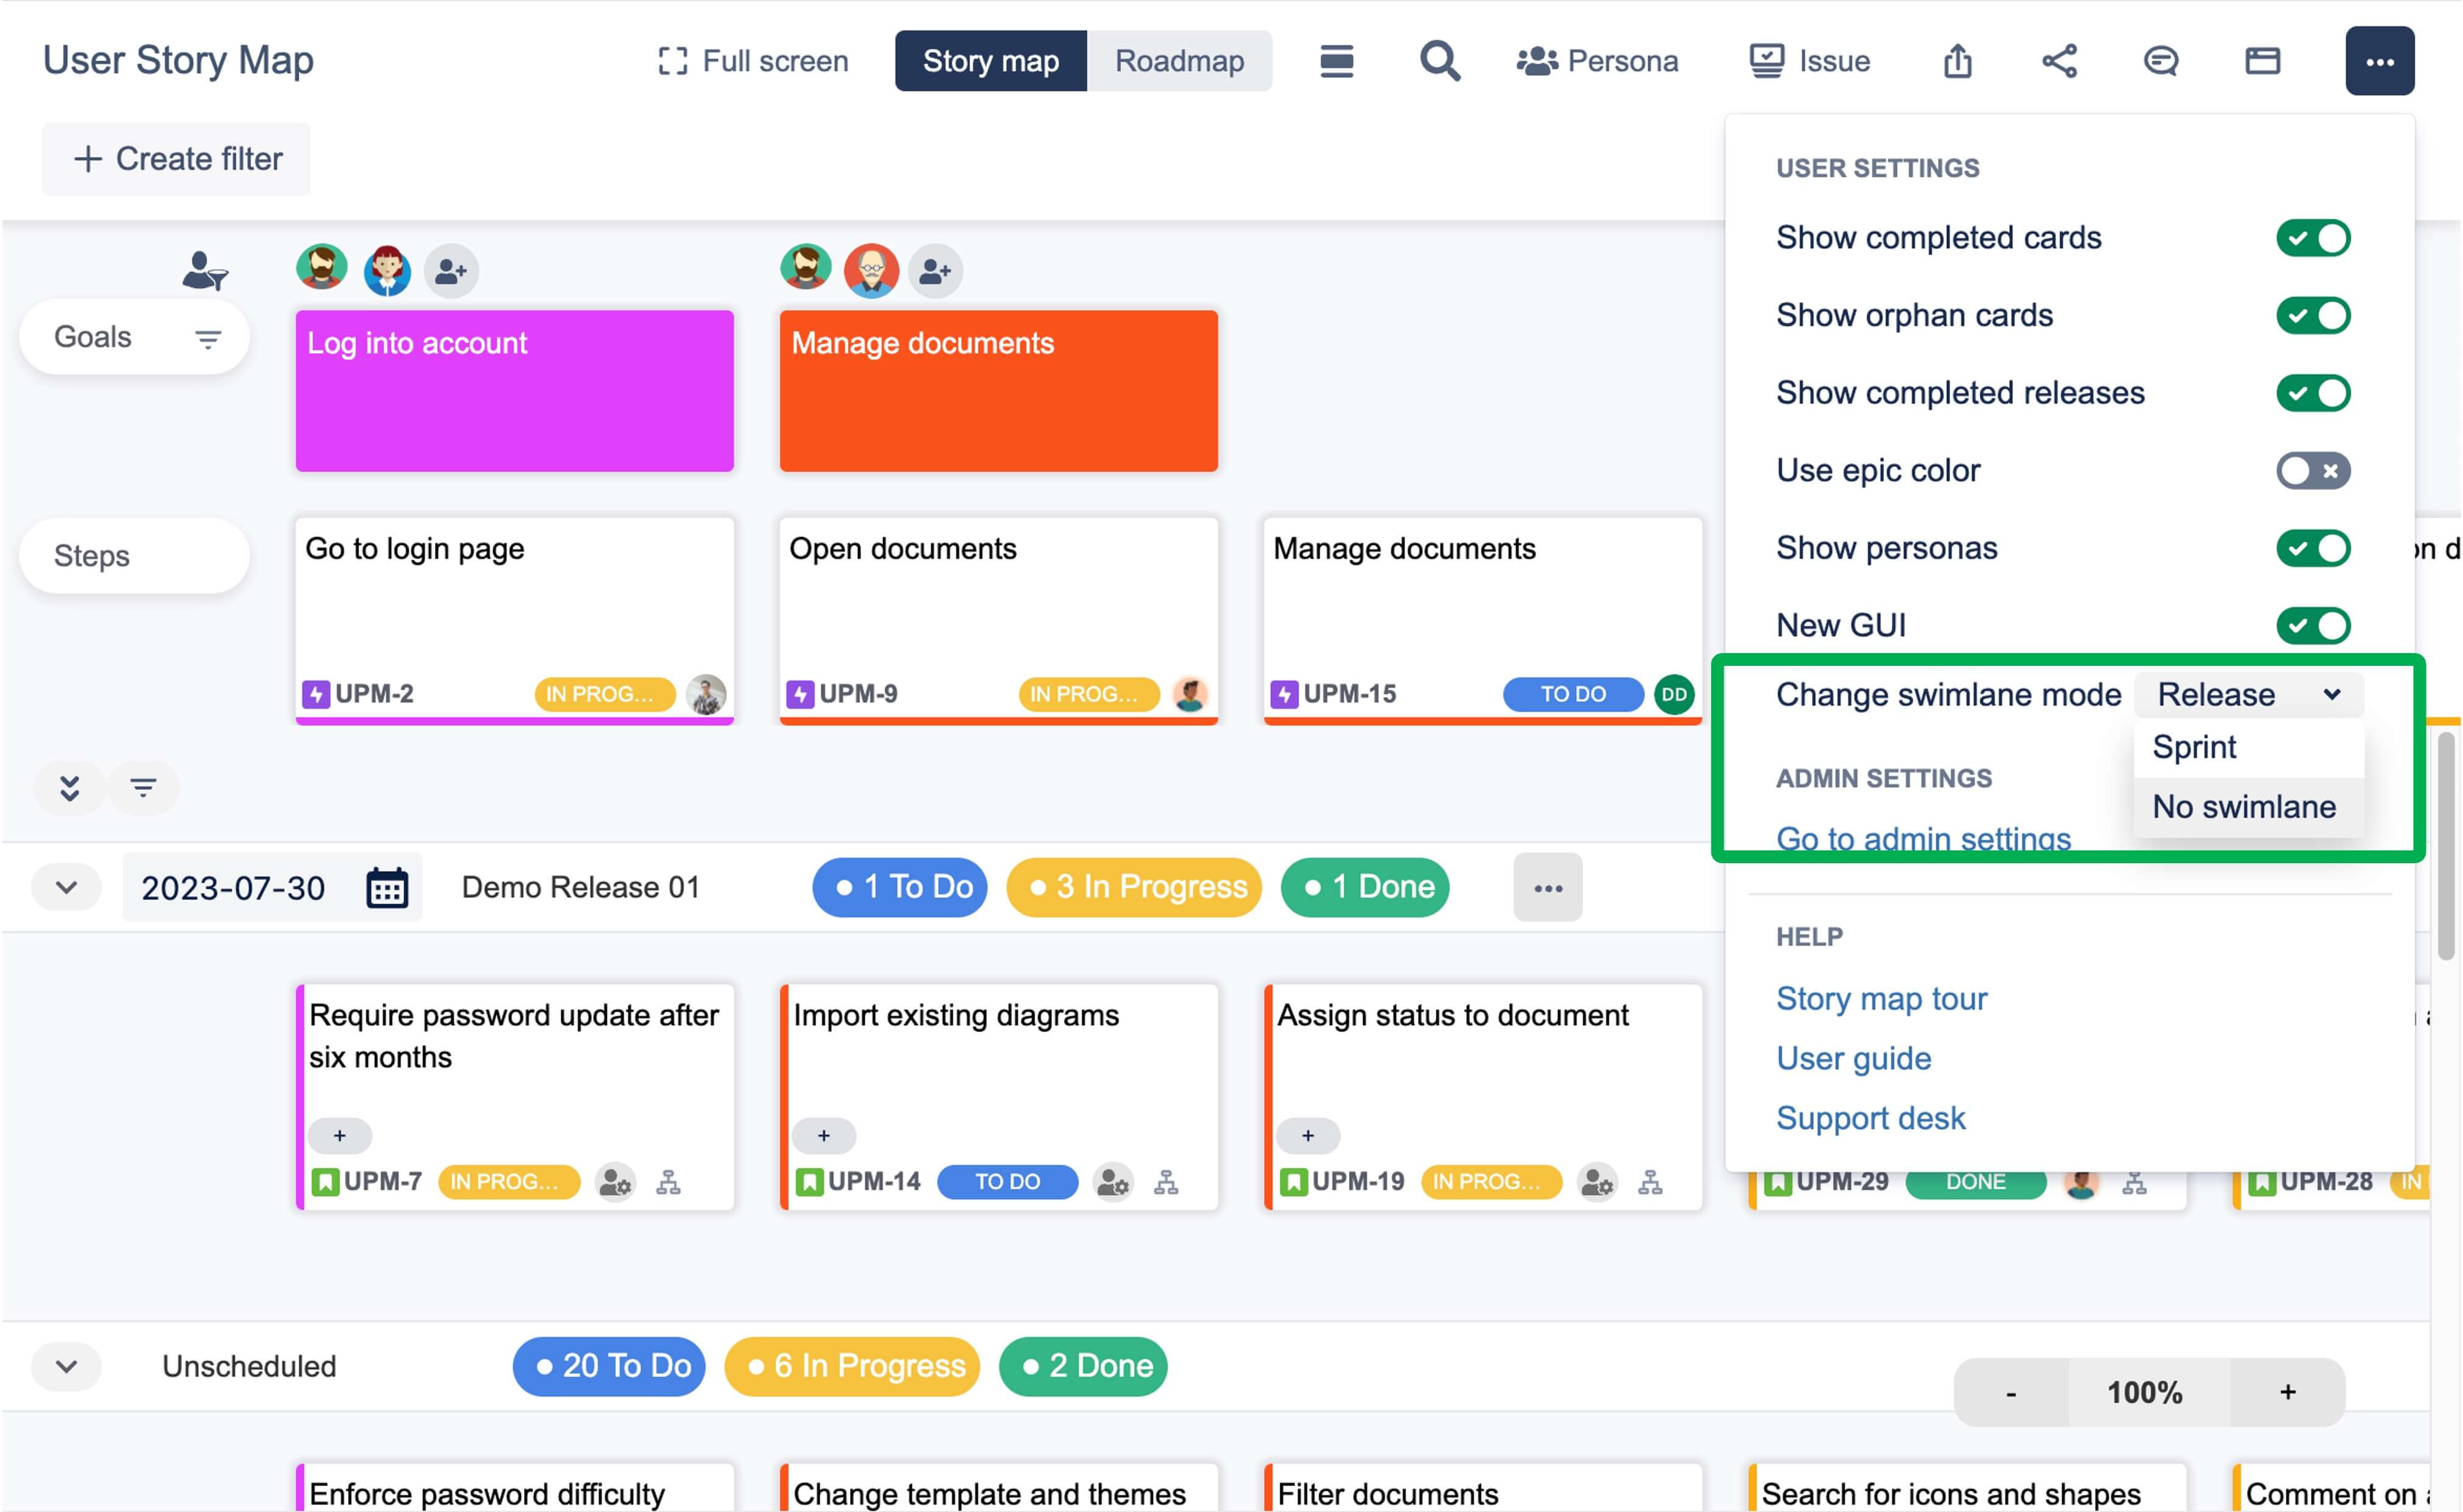Collapse the Unscheduled swimlane chevron
The image size is (2463, 1512).
pyautogui.click(x=66, y=1366)
